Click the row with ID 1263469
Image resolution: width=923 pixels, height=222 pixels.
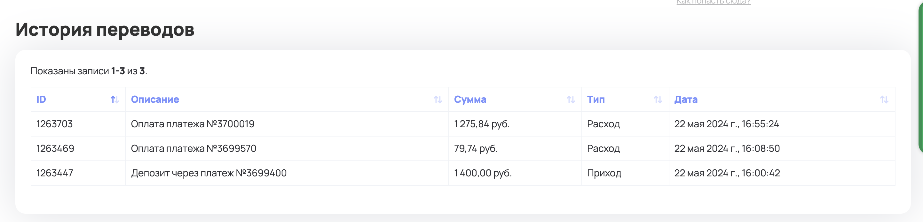[x=55, y=149]
